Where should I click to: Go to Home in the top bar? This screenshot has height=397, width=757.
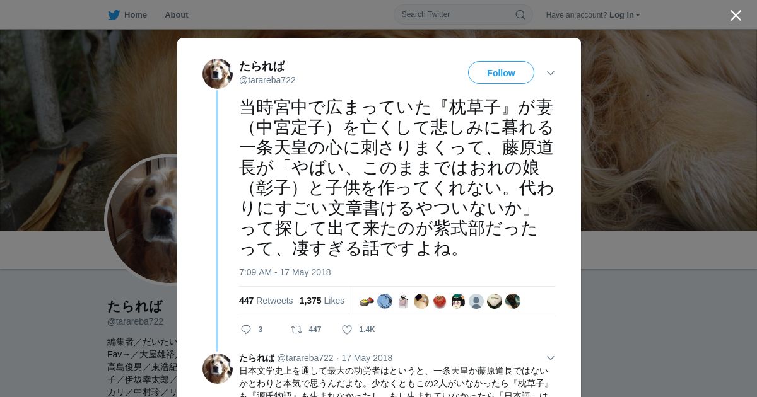point(136,15)
